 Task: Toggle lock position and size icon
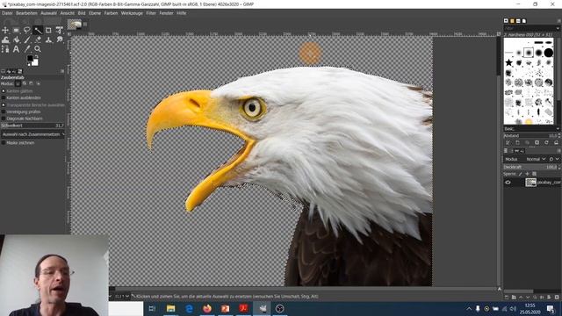[x=527, y=174]
